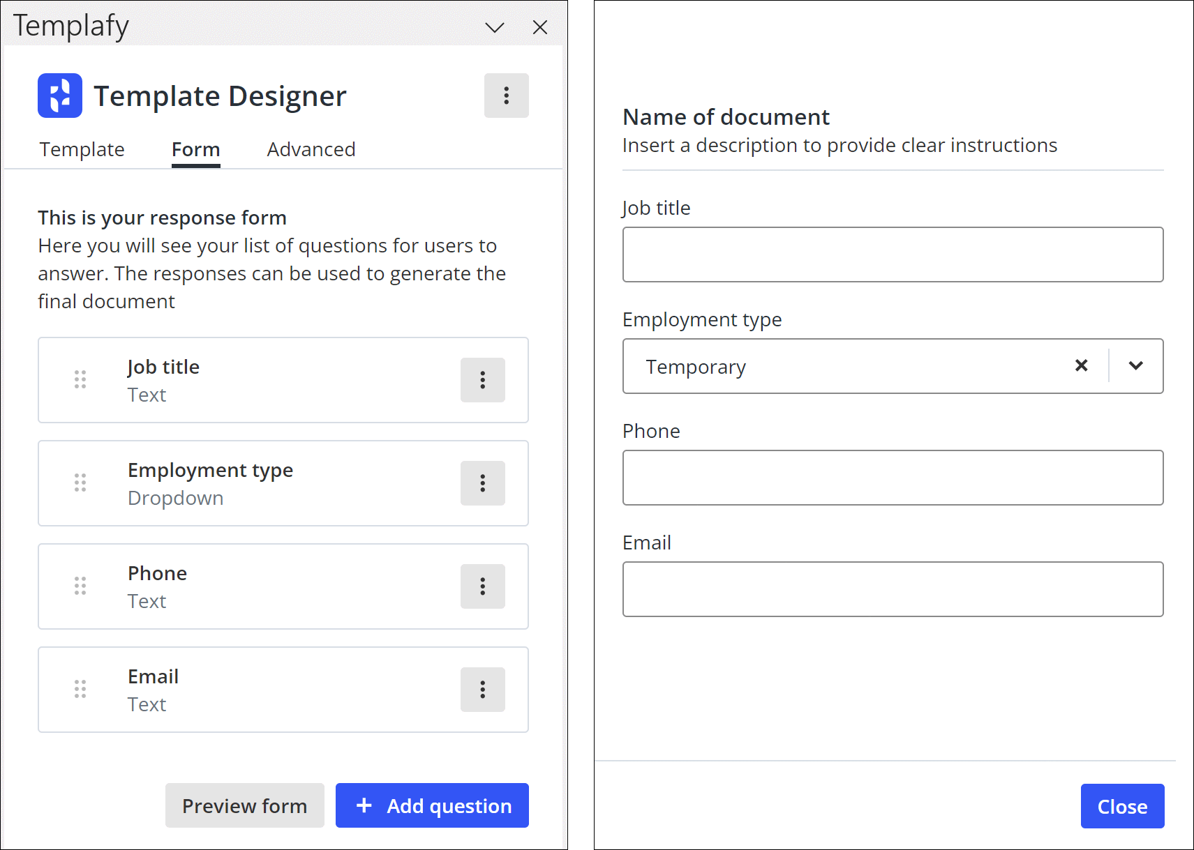Grab the Employment type drag handle
The image size is (1194, 850).
pos(80,483)
